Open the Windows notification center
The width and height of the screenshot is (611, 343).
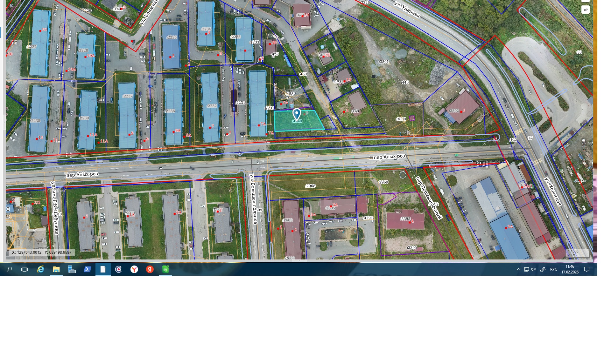click(x=587, y=269)
